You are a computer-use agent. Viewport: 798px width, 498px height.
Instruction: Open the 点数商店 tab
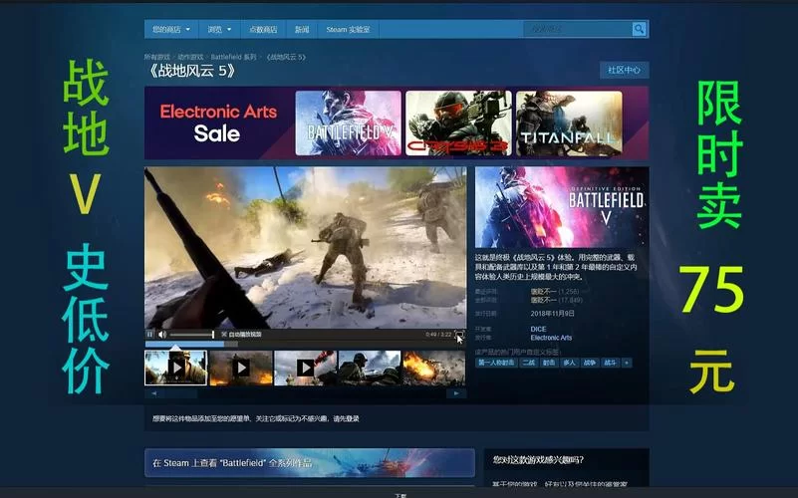[263, 30]
